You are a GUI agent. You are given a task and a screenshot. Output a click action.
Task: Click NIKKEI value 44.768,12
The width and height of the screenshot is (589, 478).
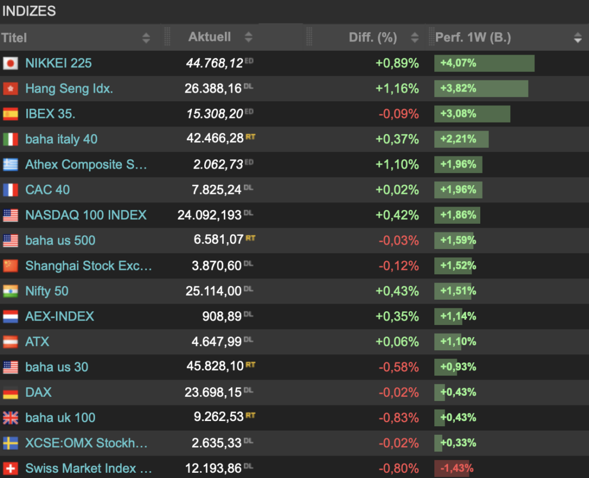[215, 63]
